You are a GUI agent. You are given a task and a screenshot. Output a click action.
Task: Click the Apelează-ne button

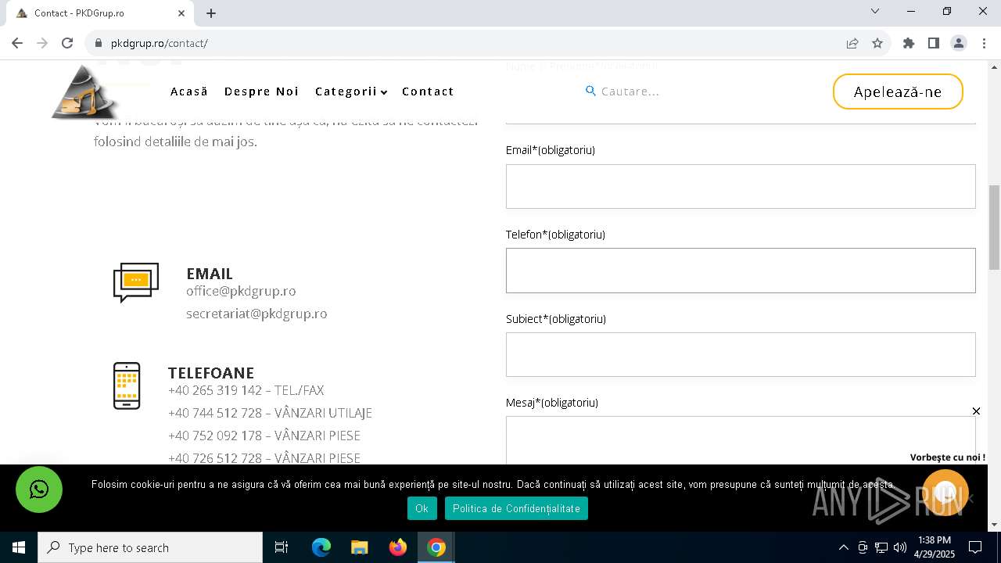click(x=898, y=91)
